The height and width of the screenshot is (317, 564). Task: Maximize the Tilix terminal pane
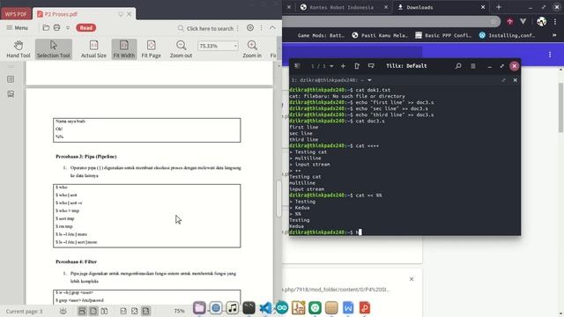(503, 80)
